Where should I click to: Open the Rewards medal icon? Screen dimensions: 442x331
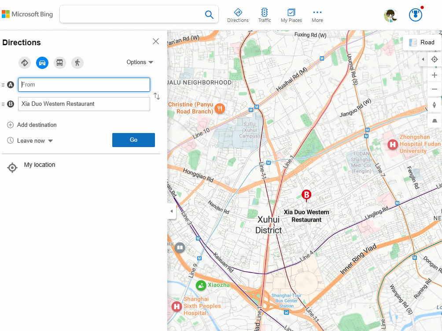click(x=416, y=15)
